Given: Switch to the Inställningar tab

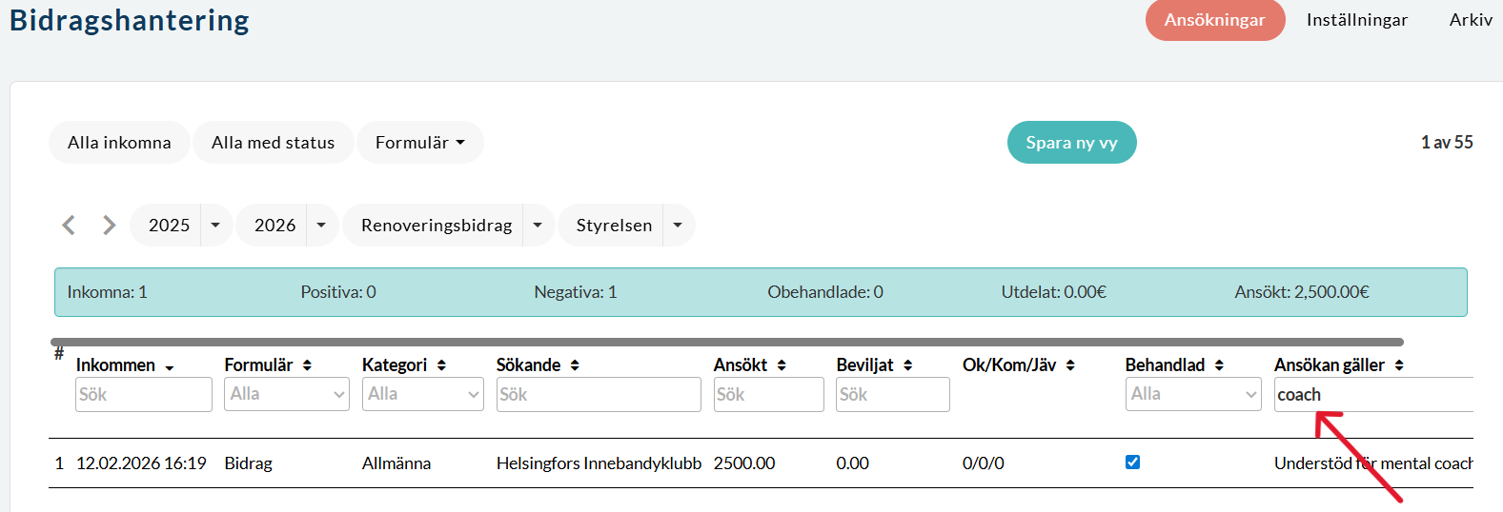Looking at the screenshot, I should coord(1356,20).
